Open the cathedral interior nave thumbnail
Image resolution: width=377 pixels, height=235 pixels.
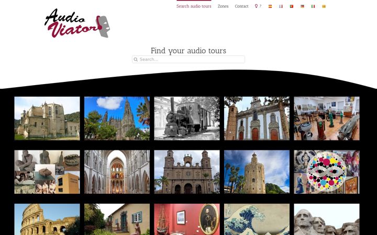click(x=117, y=172)
